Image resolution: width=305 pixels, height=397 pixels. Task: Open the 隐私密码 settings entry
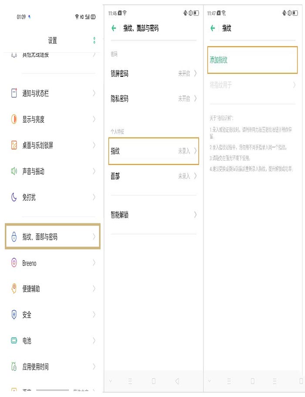pyautogui.click(x=152, y=99)
